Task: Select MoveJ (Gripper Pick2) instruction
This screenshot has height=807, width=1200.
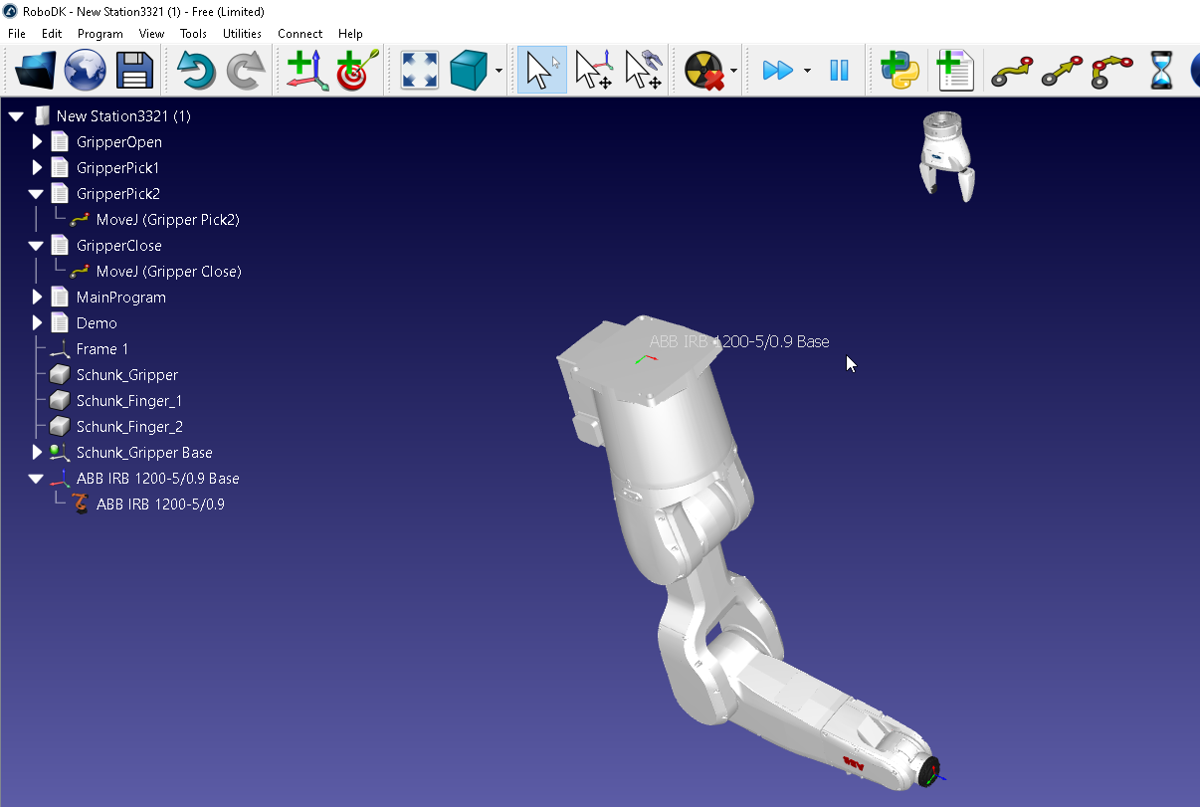Action: 167,220
